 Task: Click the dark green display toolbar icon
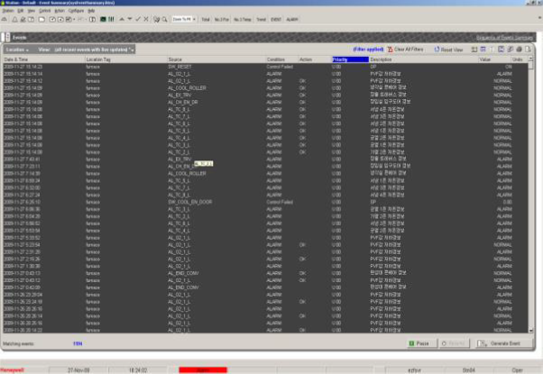(103, 19)
